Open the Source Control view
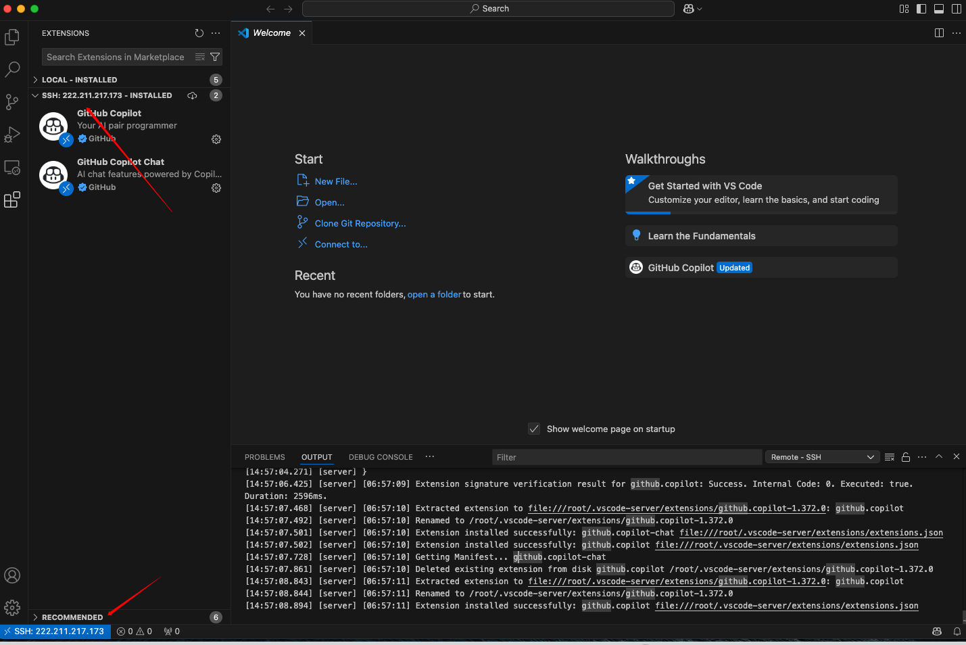 [12, 102]
